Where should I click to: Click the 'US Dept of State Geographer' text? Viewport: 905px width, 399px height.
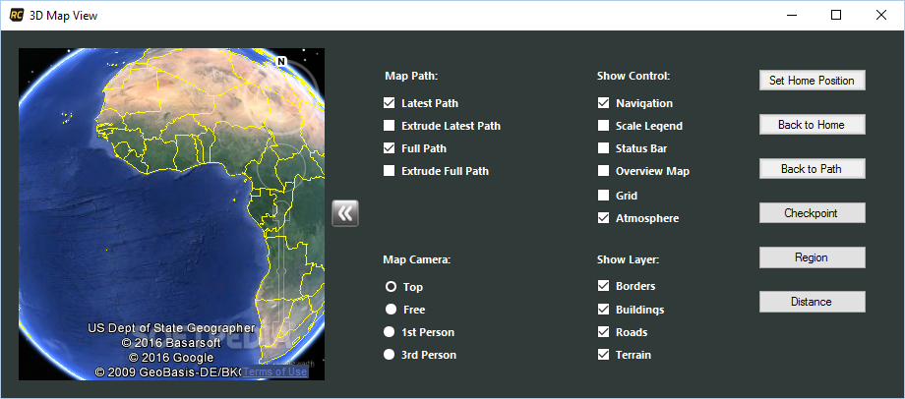coord(171,328)
